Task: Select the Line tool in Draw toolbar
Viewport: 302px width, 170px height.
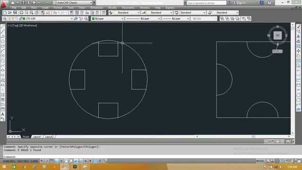Action: pos(3,26)
